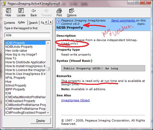The height and width of the screenshot is (130, 153).
Task: Click the help window title bar icon
Action: 4,4
